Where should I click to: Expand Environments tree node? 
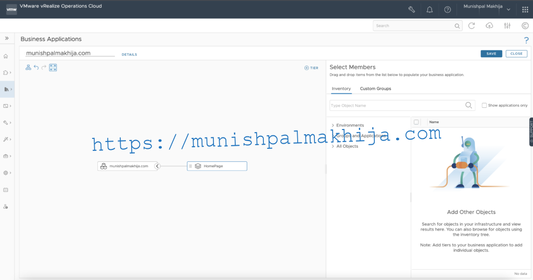click(x=333, y=125)
